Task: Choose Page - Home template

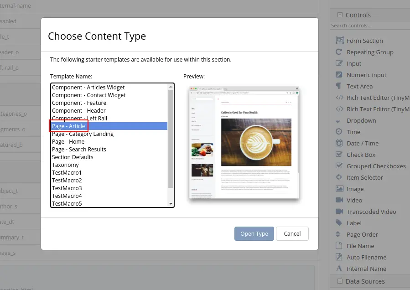Action: [68, 142]
